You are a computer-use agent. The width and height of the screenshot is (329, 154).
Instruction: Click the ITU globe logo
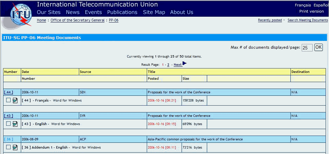coord(20,14)
